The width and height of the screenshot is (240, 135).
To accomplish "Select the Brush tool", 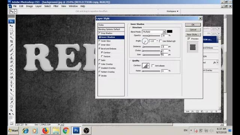I will point(11,54).
